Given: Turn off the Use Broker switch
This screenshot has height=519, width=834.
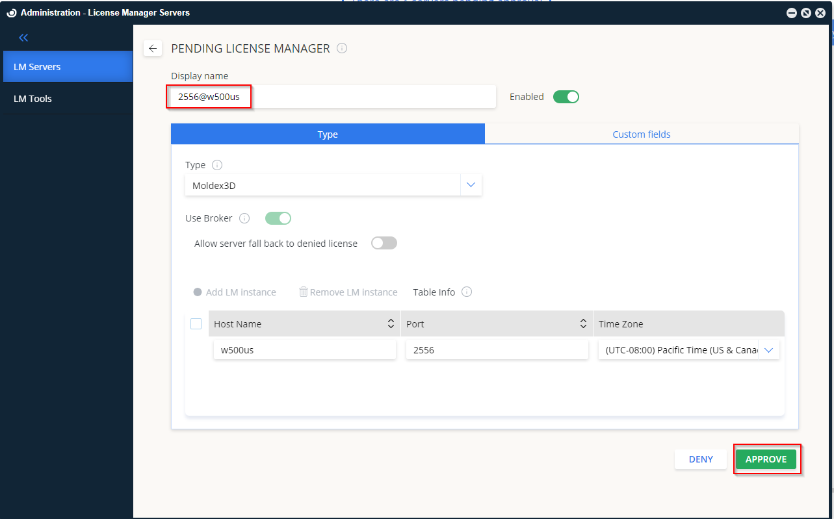Looking at the screenshot, I should (278, 218).
